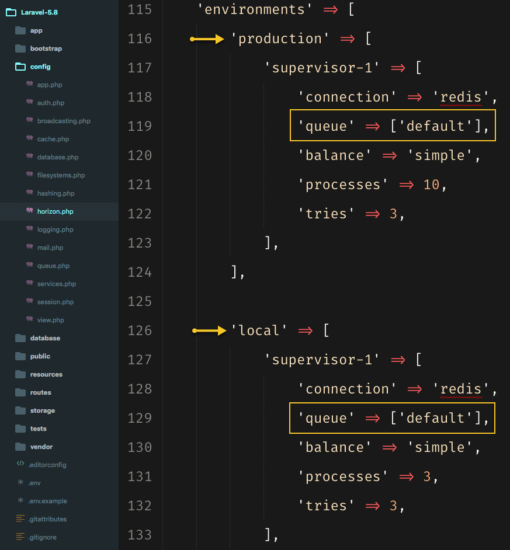510x550 pixels.
Task: Click the PHP icon beside cache.php
Action: (x=30, y=138)
